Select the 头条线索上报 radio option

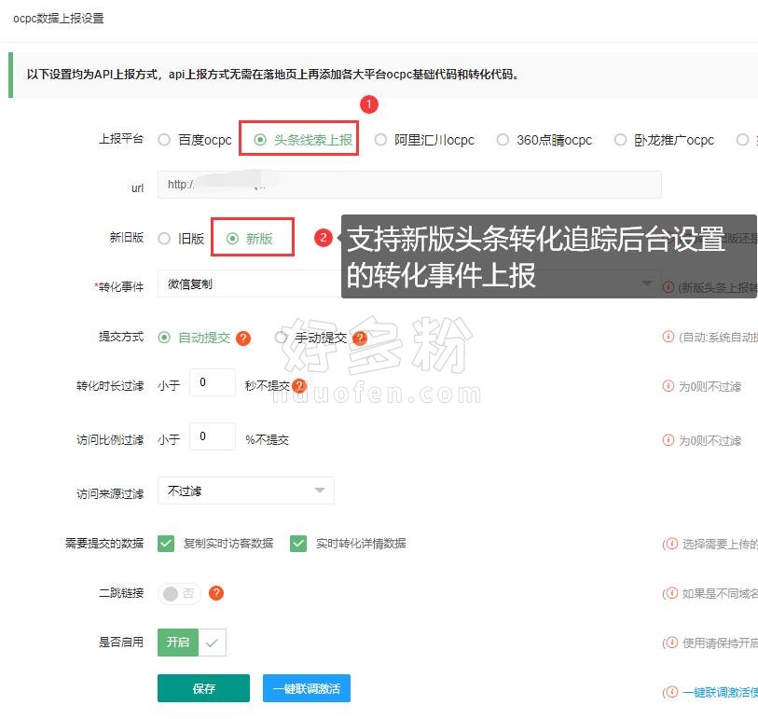pos(260,140)
